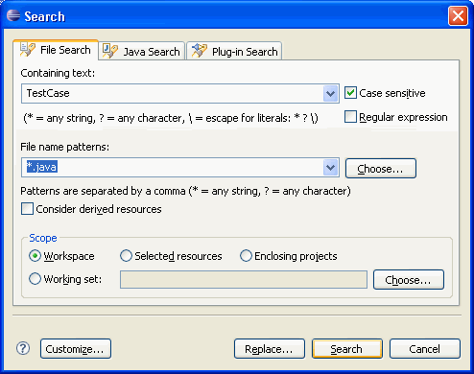Check Consider derived resources
This screenshot has width=474, height=374.
click(27, 209)
